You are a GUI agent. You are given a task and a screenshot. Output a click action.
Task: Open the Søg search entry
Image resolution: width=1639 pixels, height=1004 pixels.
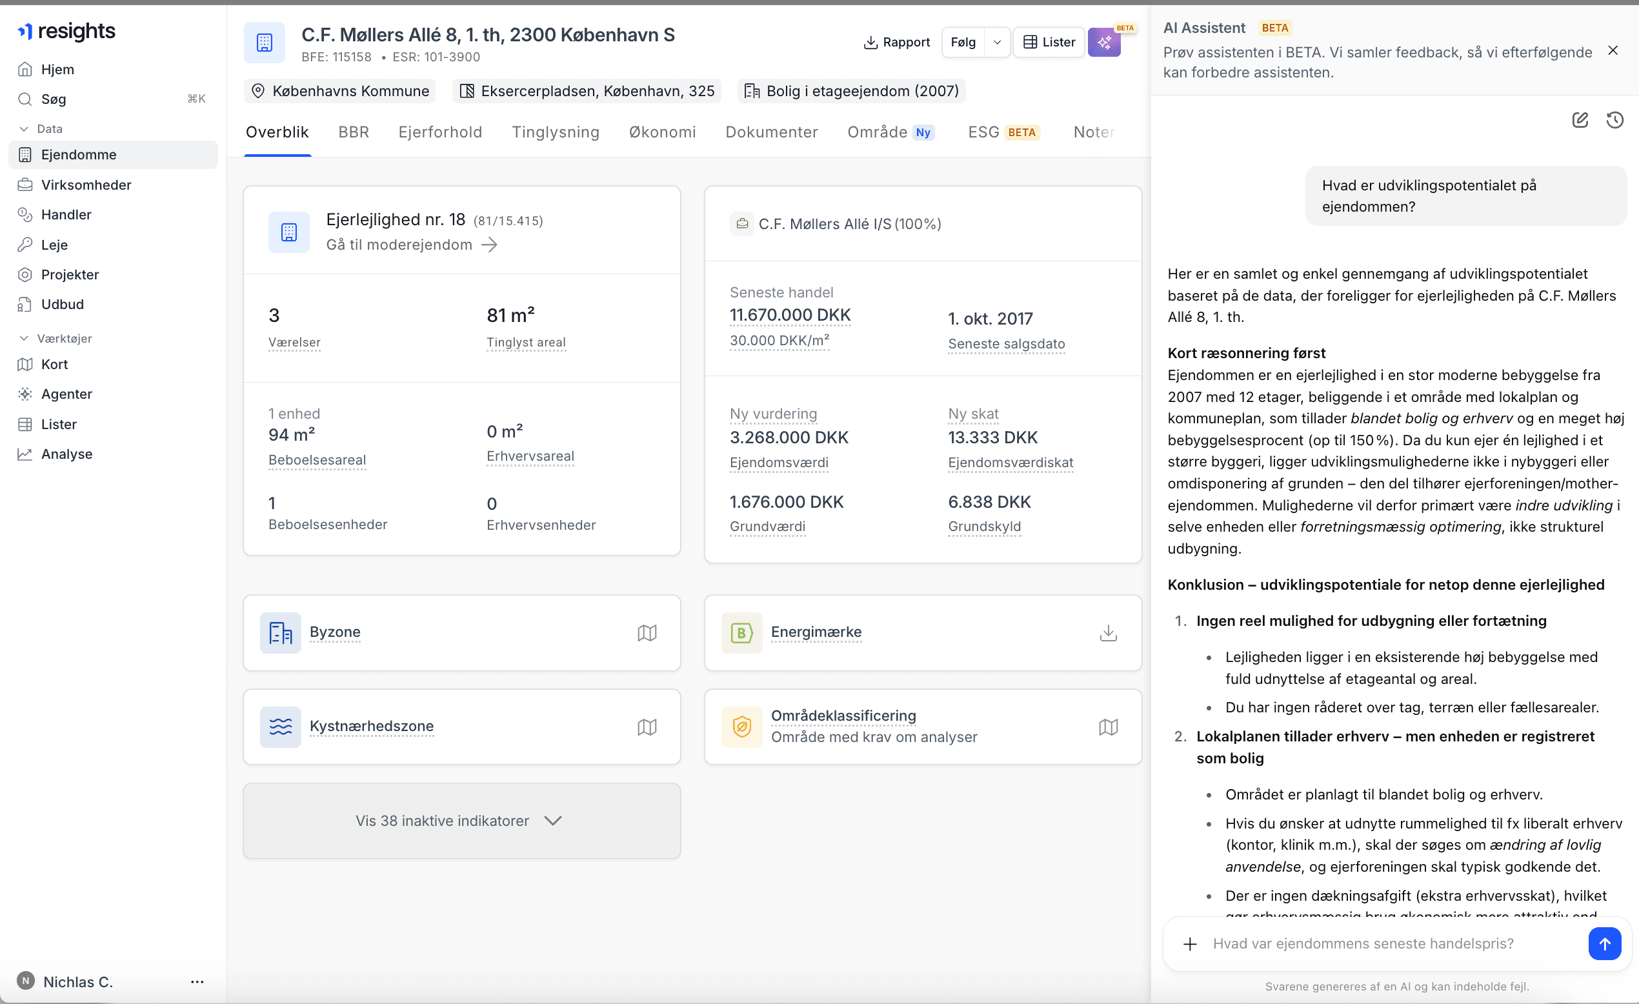coord(113,99)
